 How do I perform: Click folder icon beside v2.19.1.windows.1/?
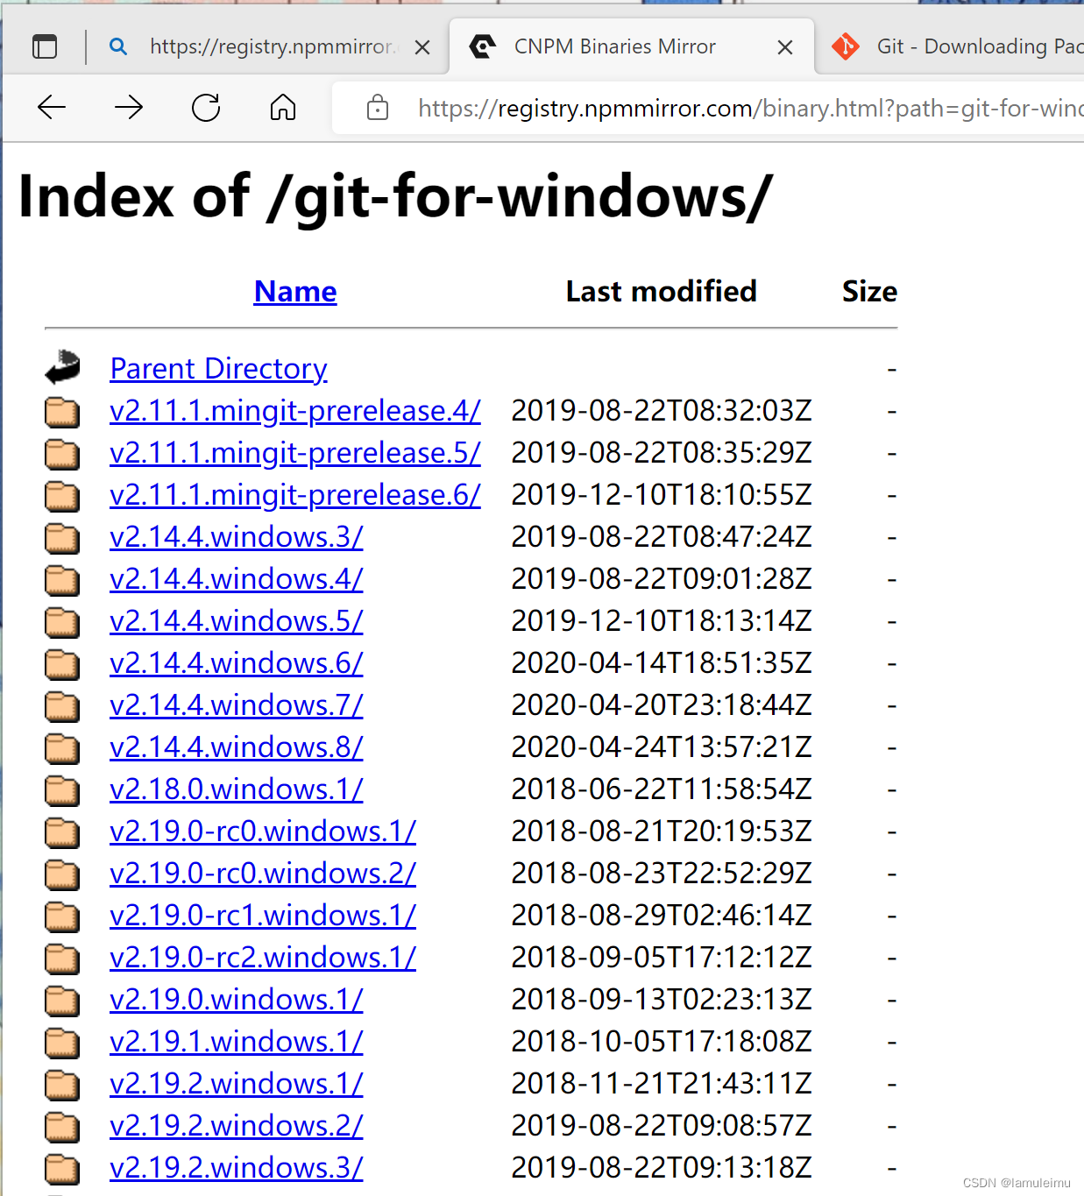click(x=62, y=1043)
